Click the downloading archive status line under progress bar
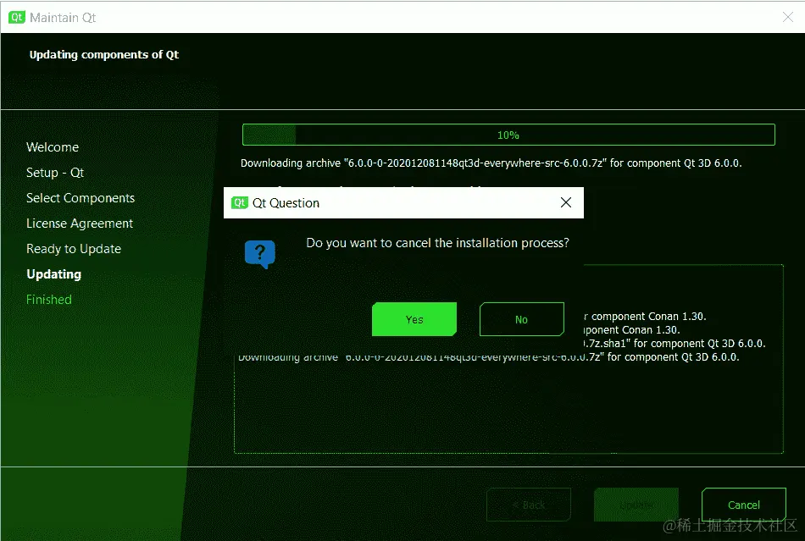 tap(491, 163)
